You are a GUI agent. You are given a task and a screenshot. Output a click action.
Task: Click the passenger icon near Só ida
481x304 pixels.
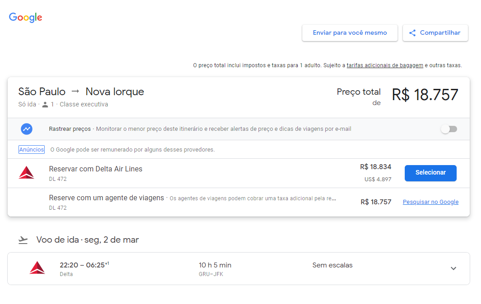click(46, 104)
